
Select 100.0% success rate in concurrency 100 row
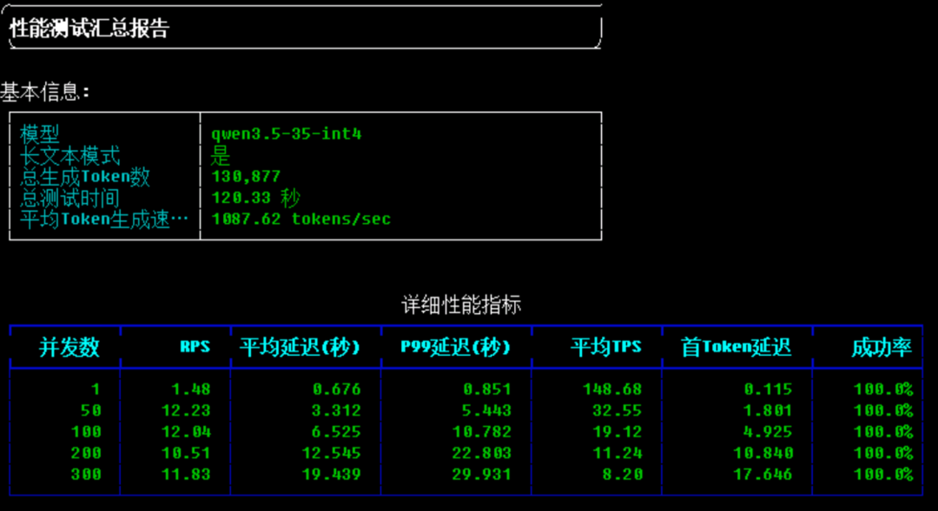(883, 432)
